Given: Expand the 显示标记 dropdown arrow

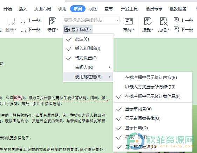Looking at the screenshot, I should pyautogui.click(x=90, y=30).
